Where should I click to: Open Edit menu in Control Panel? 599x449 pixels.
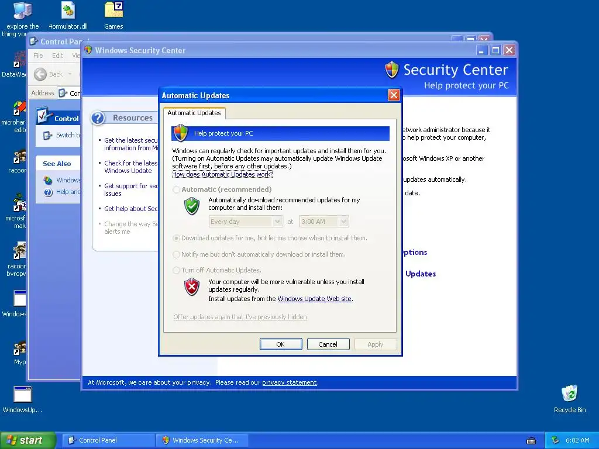(57, 56)
